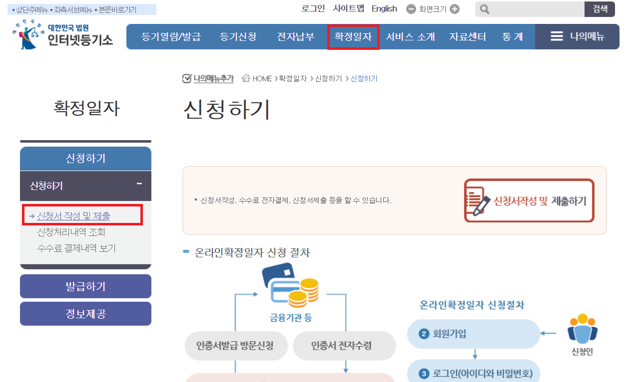Open the 전자납부 menu

coord(296,37)
